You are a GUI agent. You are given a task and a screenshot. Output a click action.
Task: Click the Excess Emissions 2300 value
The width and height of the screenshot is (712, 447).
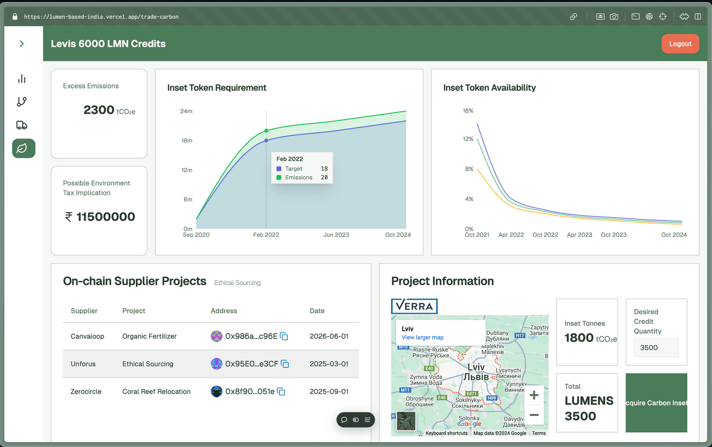pos(99,110)
